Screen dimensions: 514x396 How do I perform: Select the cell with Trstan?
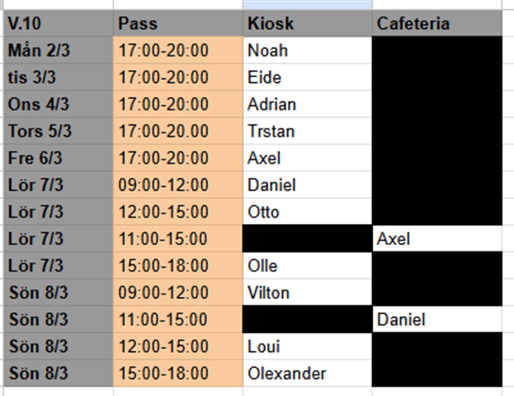click(307, 131)
